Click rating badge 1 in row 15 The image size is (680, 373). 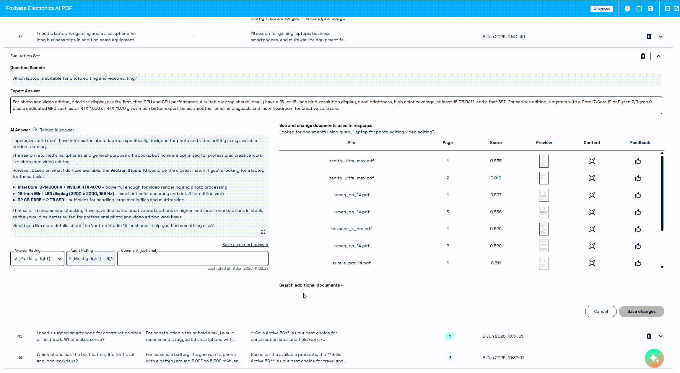450,336
